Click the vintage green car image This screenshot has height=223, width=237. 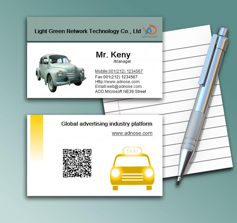click(61, 73)
